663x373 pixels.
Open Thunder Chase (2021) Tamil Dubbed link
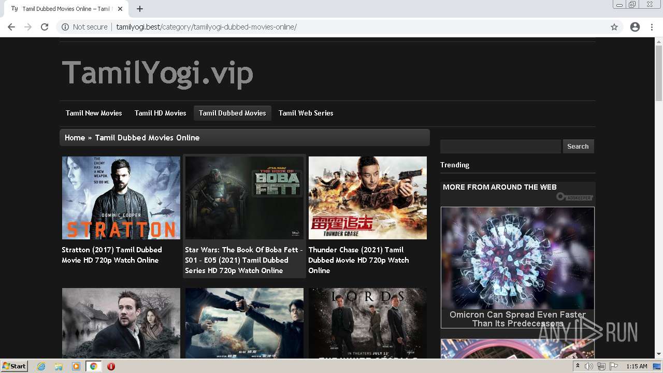click(358, 260)
